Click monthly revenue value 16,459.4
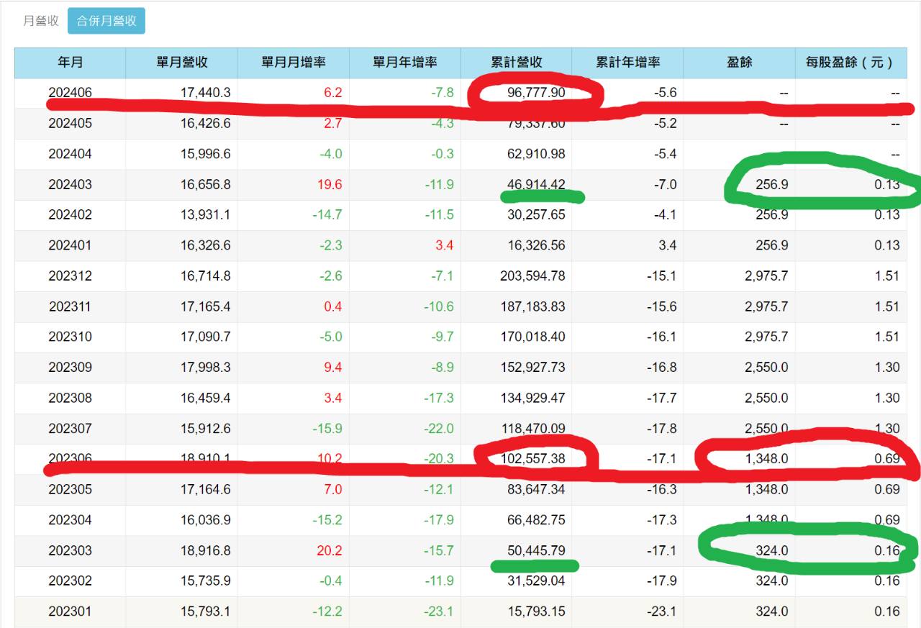 pyautogui.click(x=206, y=398)
